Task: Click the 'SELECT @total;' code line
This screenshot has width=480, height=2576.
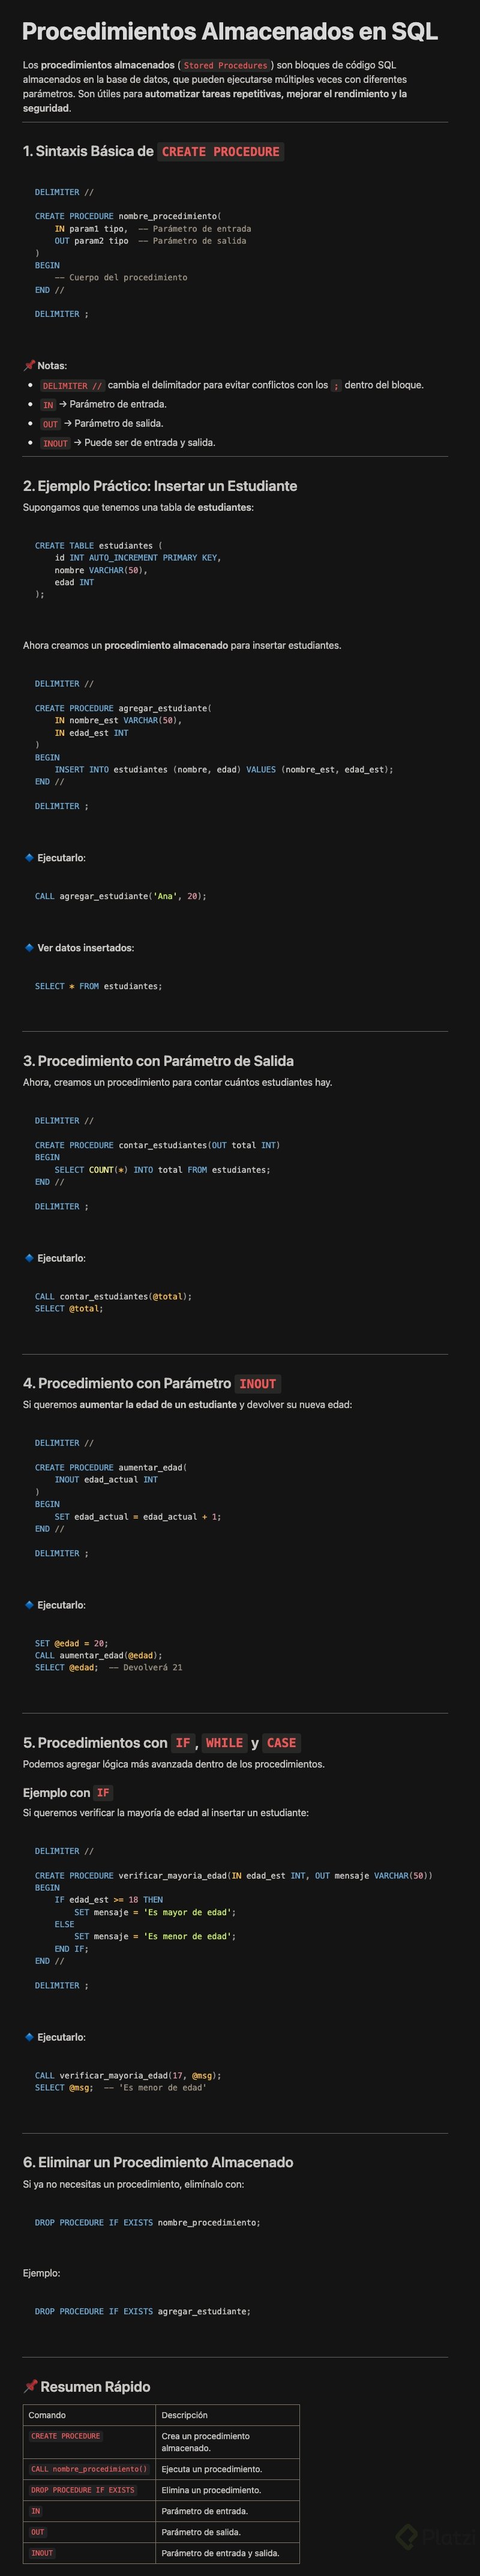Action: (69, 1308)
